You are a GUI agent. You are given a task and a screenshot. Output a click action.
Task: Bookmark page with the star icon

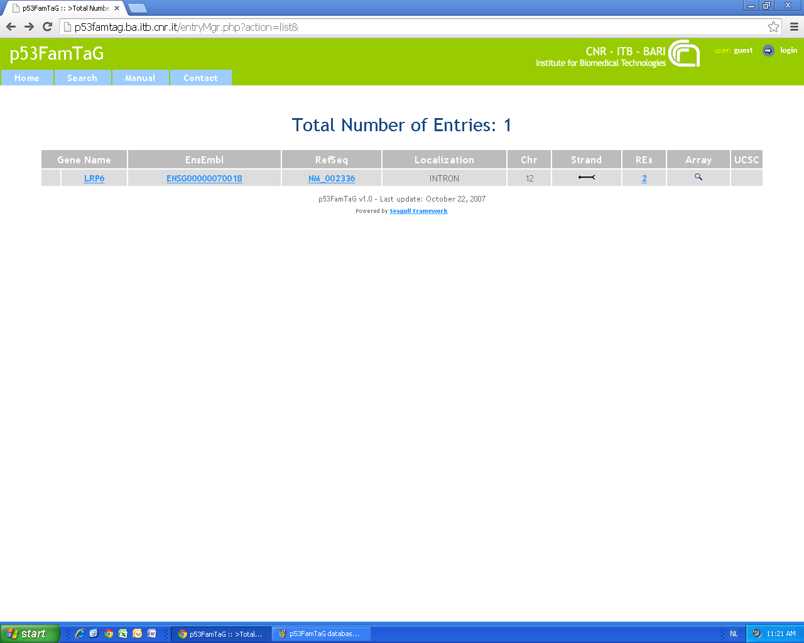click(773, 27)
